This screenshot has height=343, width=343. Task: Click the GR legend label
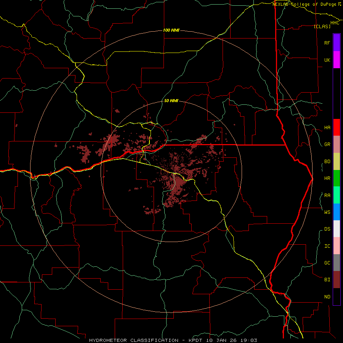327,144
